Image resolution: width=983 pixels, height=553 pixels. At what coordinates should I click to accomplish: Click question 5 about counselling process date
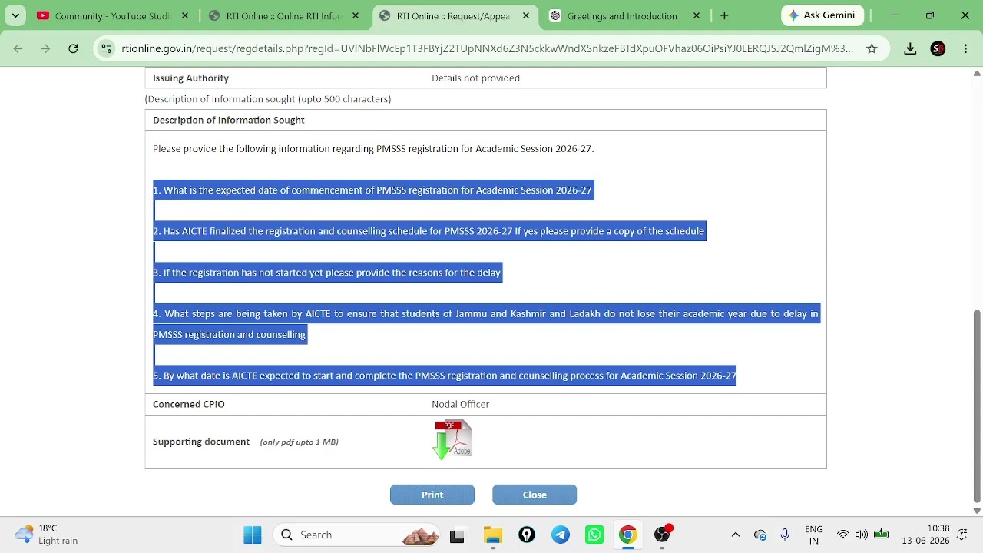pos(444,376)
